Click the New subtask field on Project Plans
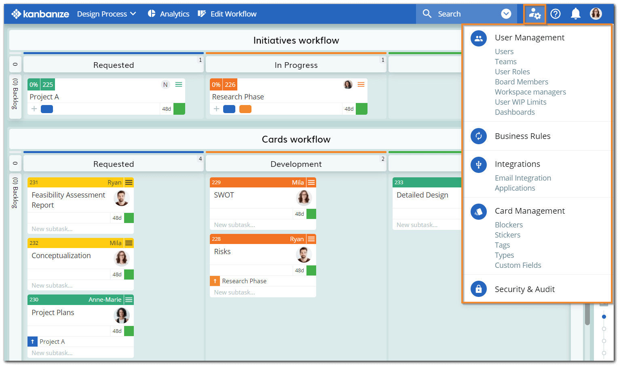Viewport: 621px width, 368px height. [x=52, y=352]
